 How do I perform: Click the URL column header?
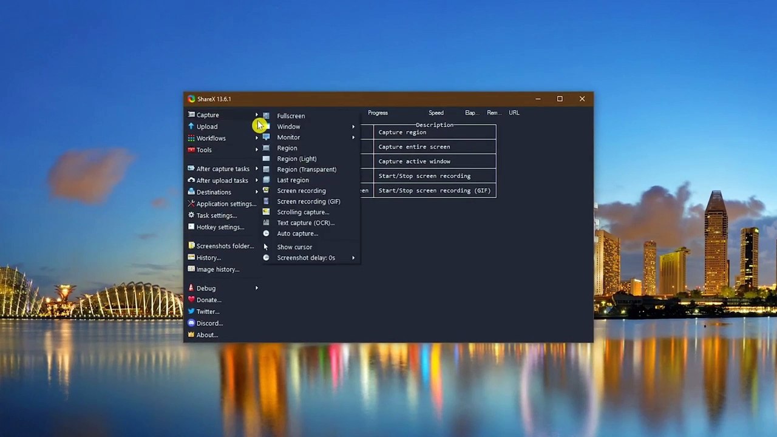click(x=514, y=113)
